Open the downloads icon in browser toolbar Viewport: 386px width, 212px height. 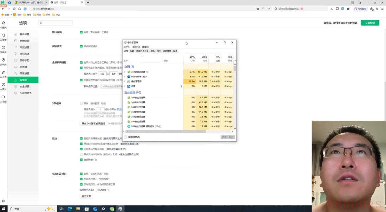(372, 9)
